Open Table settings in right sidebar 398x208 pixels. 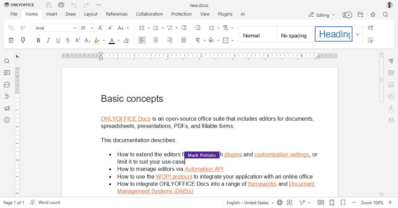pyautogui.click(x=391, y=73)
